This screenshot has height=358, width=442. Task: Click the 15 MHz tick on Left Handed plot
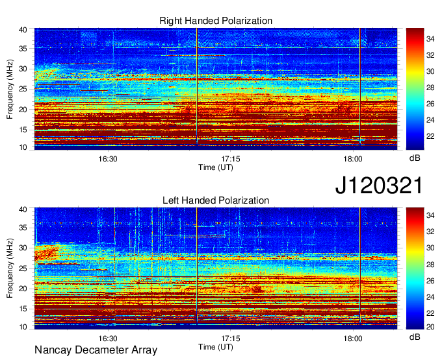(x=23, y=309)
